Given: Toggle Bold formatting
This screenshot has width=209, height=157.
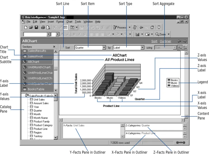Looking at the screenshot, I should click(x=74, y=34).
